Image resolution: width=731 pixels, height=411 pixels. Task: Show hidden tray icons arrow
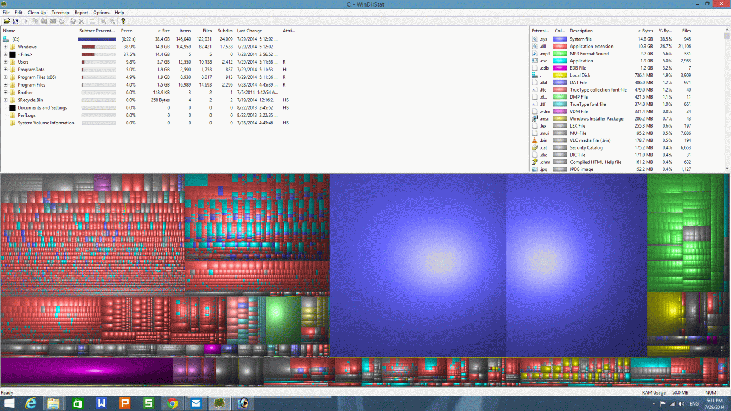coord(655,404)
